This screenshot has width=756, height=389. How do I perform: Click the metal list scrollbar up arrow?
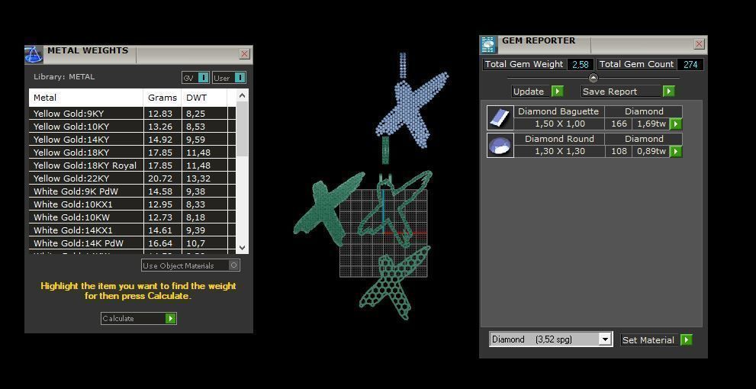pos(243,95)
